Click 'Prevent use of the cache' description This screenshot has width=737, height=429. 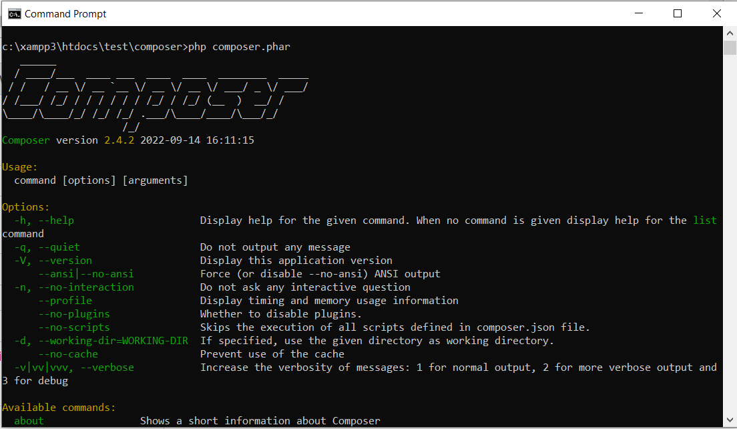[272, 354]
